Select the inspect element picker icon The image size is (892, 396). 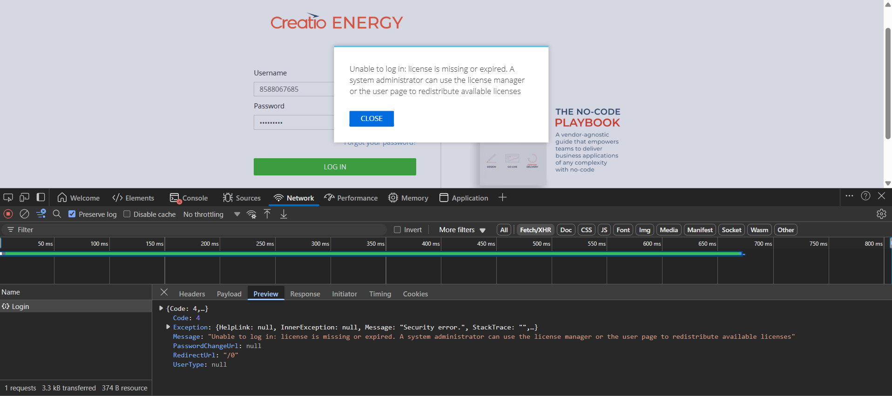click(x=8, y=197)
